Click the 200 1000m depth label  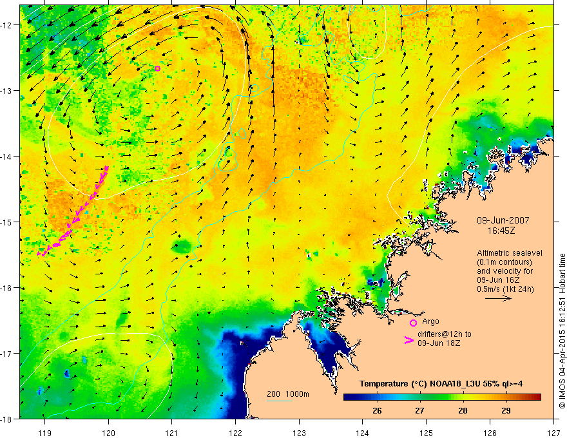pos(288,394)
